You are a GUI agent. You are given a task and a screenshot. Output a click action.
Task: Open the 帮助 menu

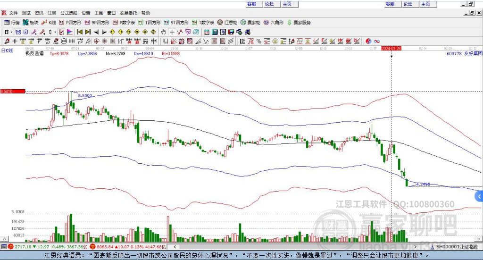click(x=145, y=13)
